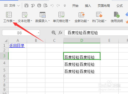Select row 8 header
This screenshot has height=94, width=128.
pyautogui.click(x=4, y=85)
